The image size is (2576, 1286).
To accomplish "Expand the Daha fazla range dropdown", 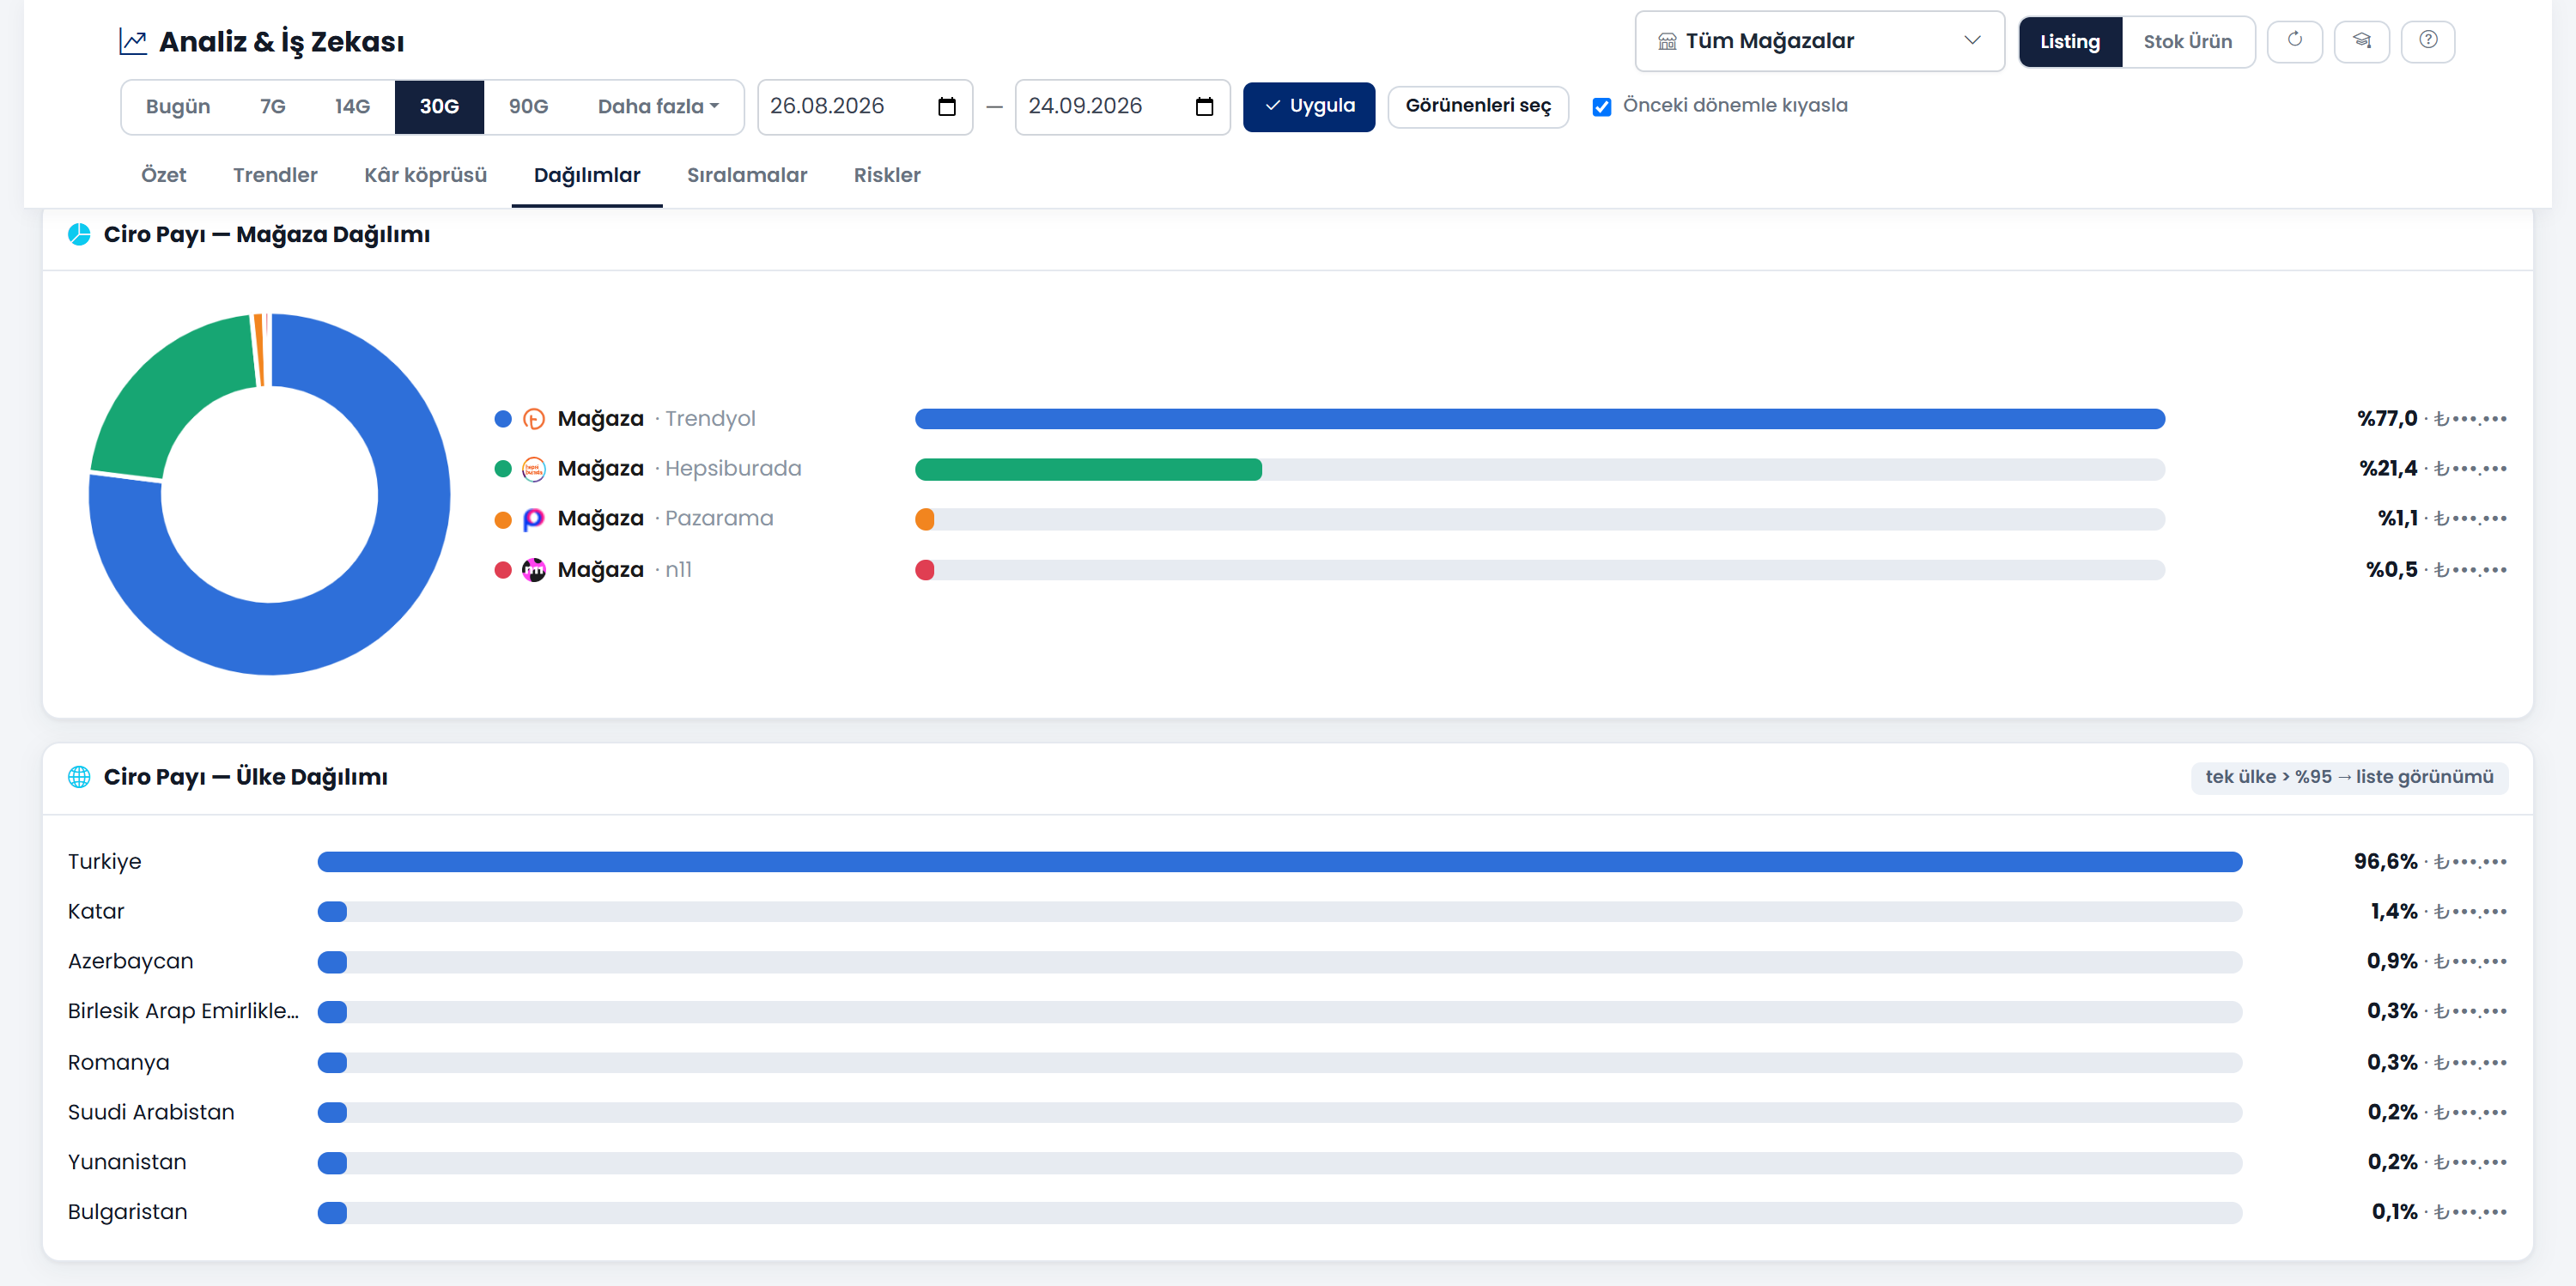I will coord(658,107).
